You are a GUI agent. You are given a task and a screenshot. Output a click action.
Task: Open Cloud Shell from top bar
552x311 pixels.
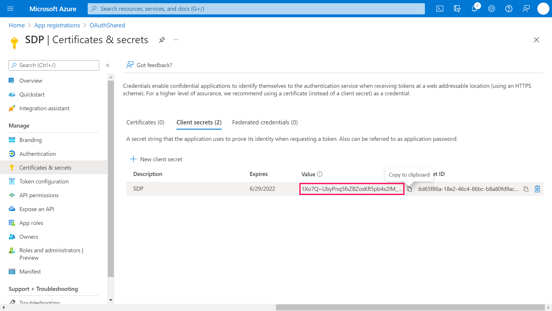(440, 9)
